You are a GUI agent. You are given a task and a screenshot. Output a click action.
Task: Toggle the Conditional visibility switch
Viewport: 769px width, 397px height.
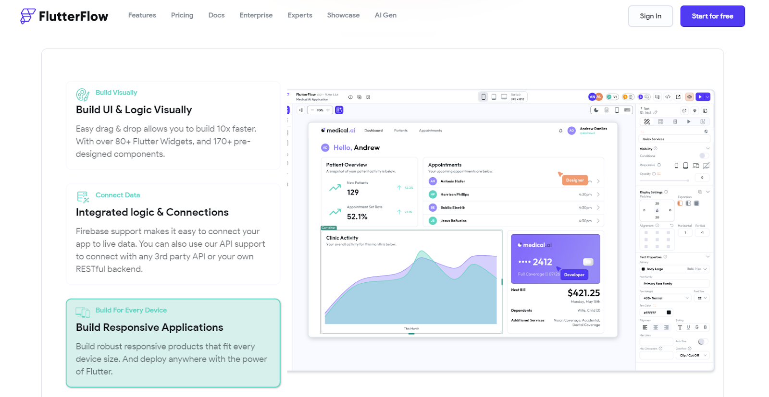point(703,156)
